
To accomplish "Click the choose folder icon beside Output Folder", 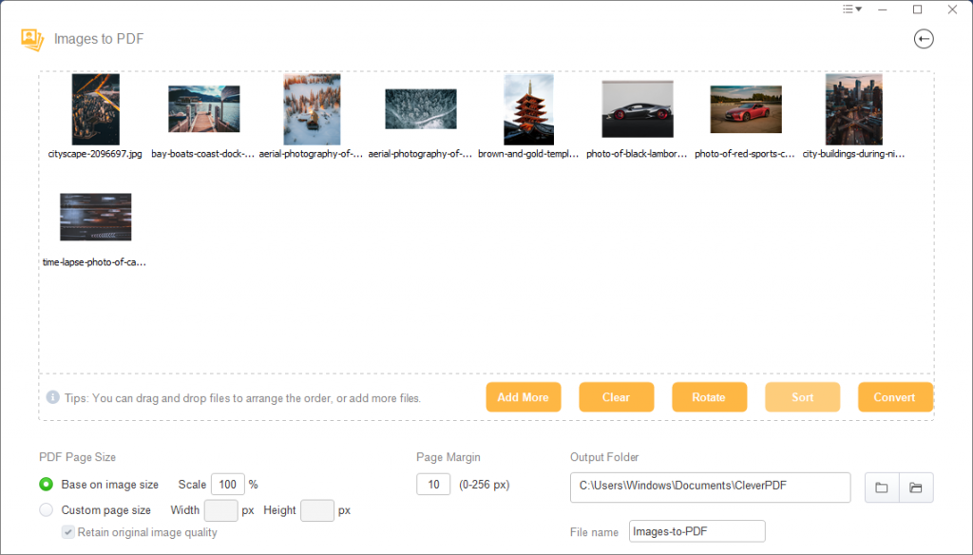I will click(881, 488).
